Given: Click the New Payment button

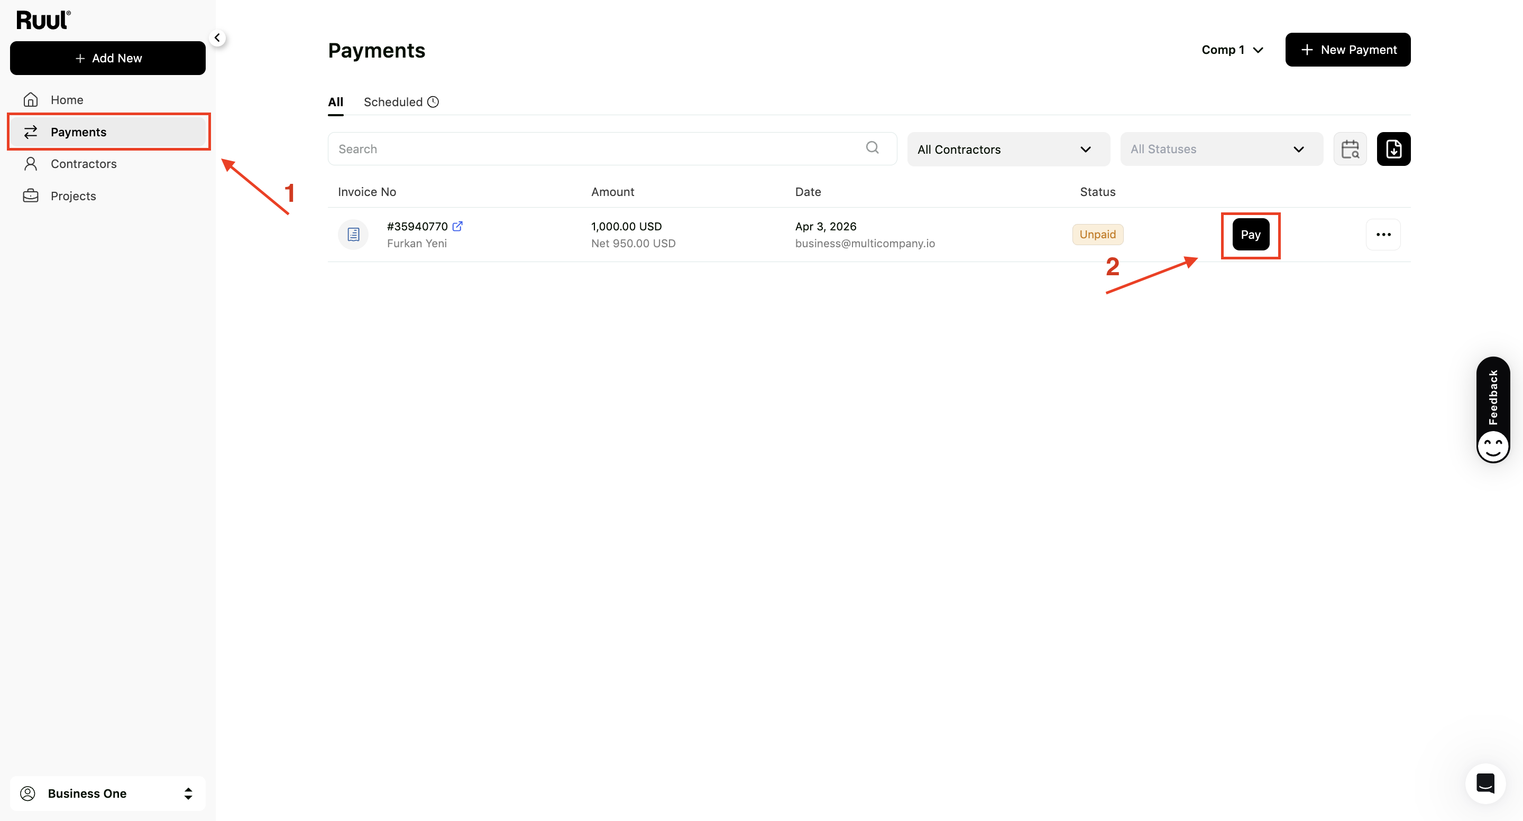Looking at the screenshot, I should pos(1347,50).
